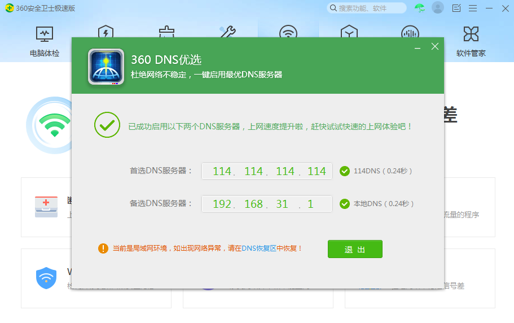Image resolution: width=514 pixels, height=323 pixels.
Task: Open the 电脑体检 tab
Action: point(45,41)
